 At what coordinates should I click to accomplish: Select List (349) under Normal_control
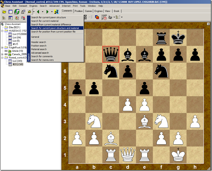coord(17,61)
